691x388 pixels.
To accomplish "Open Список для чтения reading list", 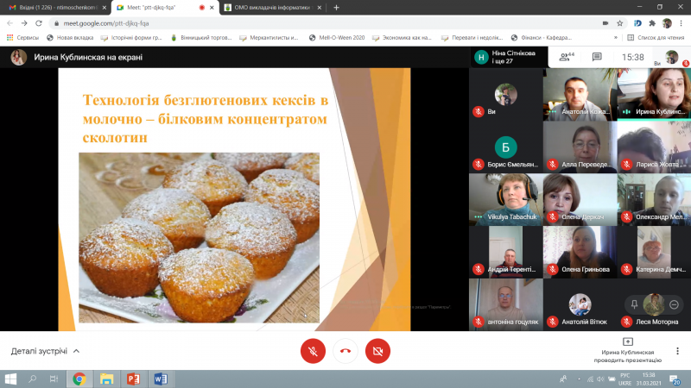I will coord(656,38).
